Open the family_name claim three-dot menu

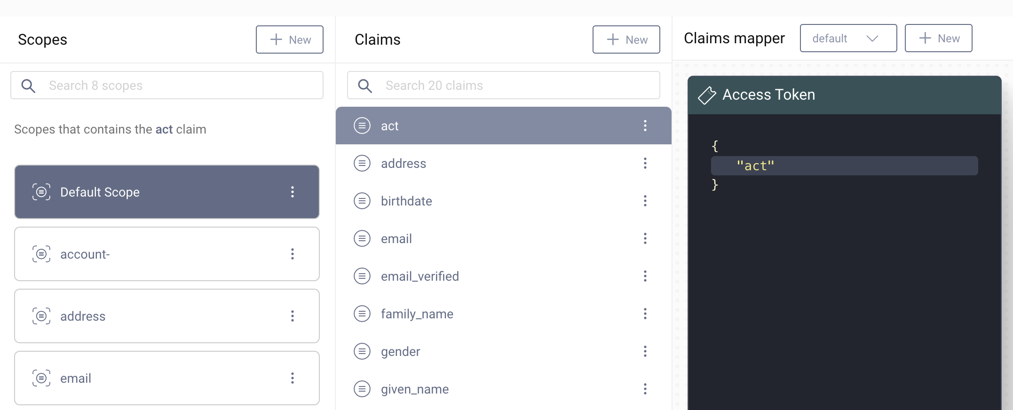pyautogui.click(x=645, y=314)
